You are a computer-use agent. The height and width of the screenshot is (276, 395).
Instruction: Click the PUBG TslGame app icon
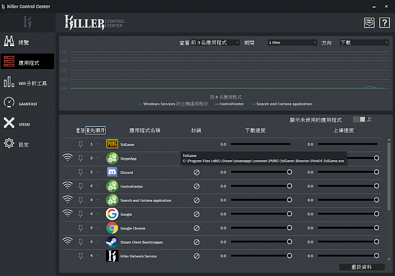coord(112,144)
